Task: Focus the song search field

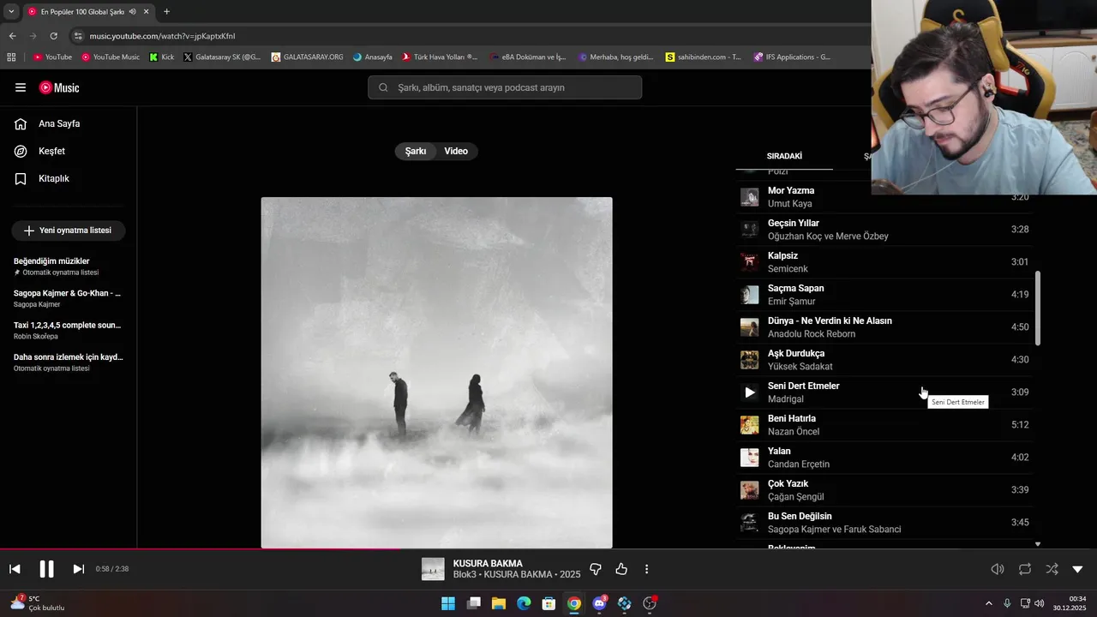Action: (x=505, y=87)
